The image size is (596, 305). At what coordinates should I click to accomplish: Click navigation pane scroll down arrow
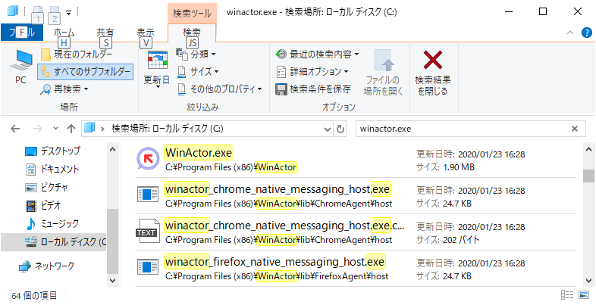pyautogui.click(x=112, y=280)
